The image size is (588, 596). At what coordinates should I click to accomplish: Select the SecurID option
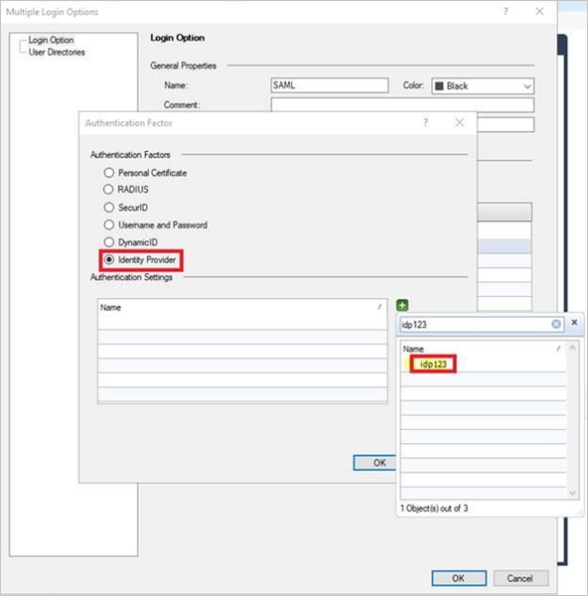coord(108,208)
